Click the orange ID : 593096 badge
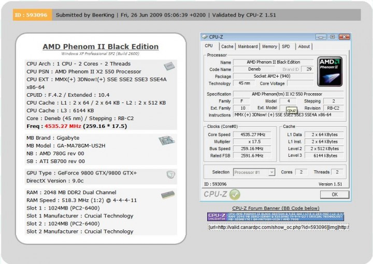Viewport: 373px width, 264px height. tap(32, 15)
